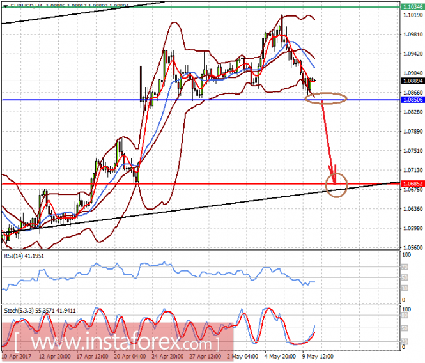Screen dimensions: 425x363
Task: Click the blue 1.08506 support level label
Action: pyautogui.click(x=412, y=100)
